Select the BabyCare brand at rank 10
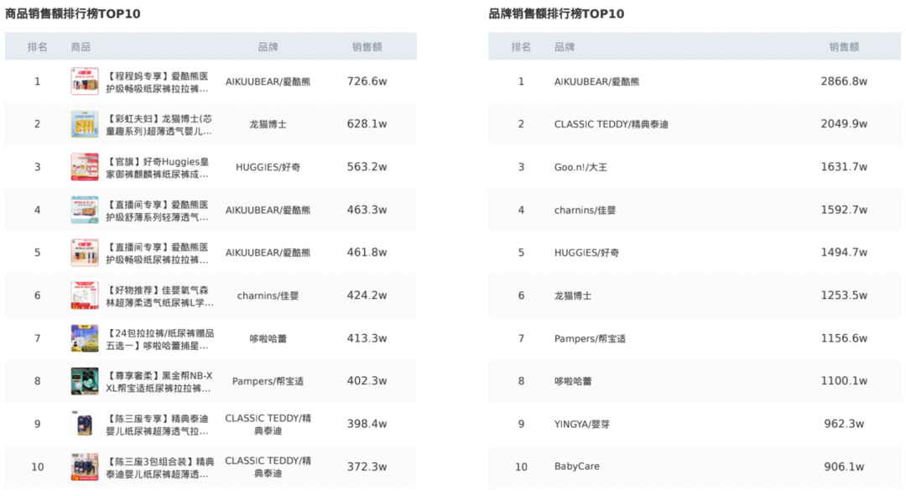Viewport: 906px width, 496px height. click(576, 467)
